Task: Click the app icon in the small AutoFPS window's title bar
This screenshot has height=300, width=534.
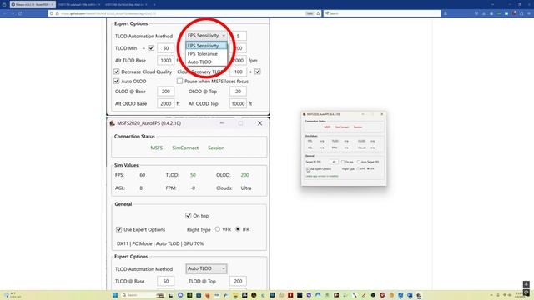Action: pyautogui.click(x=305, y=114)
